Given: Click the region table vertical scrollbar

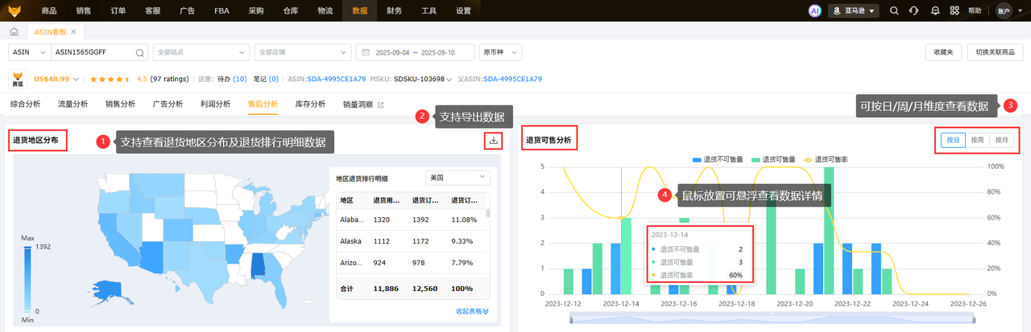Looking at the screenshot, I should point(487,211).
